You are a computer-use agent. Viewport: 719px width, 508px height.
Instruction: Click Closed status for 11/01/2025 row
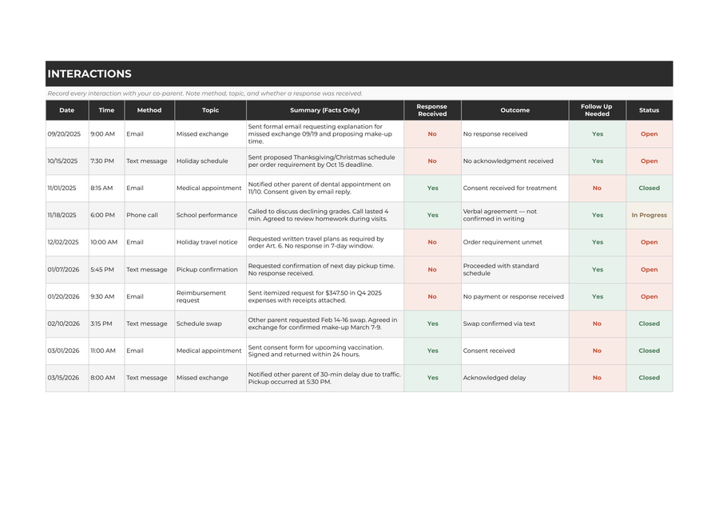tap(649, 188)
